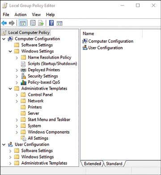Select All Settings tree item
The image size is (161, 175).
coord(38,138)
